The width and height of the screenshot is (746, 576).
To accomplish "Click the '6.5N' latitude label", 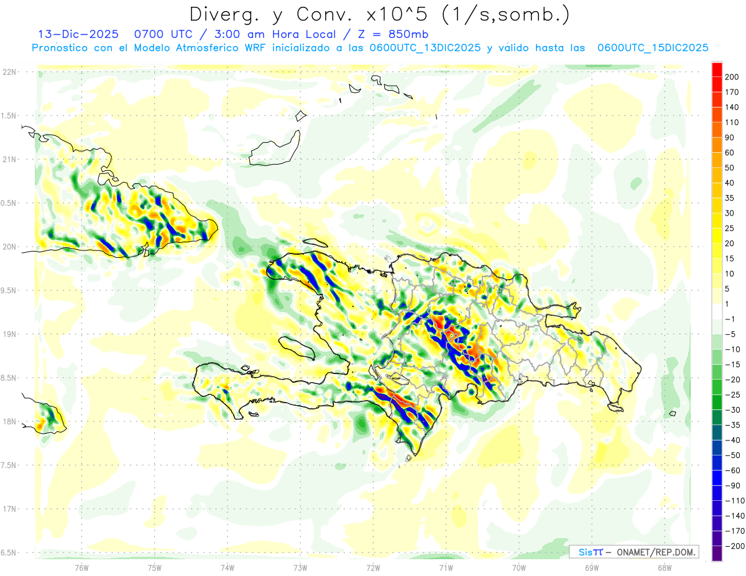I will (x=8, y=553).
